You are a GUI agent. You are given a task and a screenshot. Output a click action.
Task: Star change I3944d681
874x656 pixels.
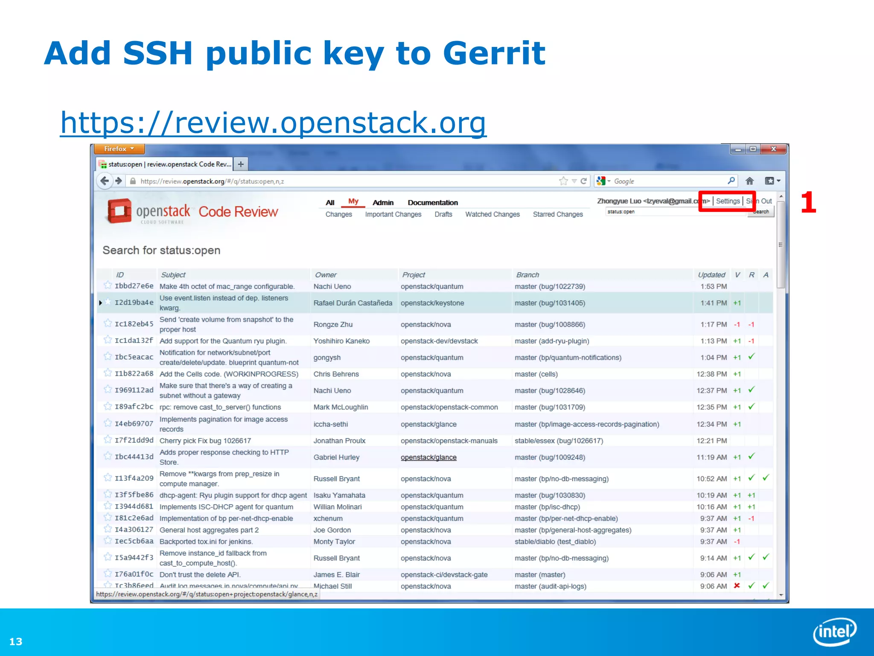(108, 506)
